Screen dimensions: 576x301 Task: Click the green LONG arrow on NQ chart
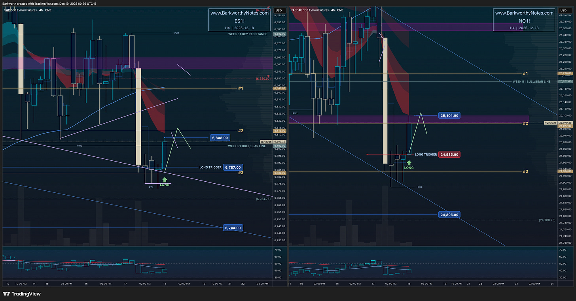pyautogui.click(x=409, y=162)
